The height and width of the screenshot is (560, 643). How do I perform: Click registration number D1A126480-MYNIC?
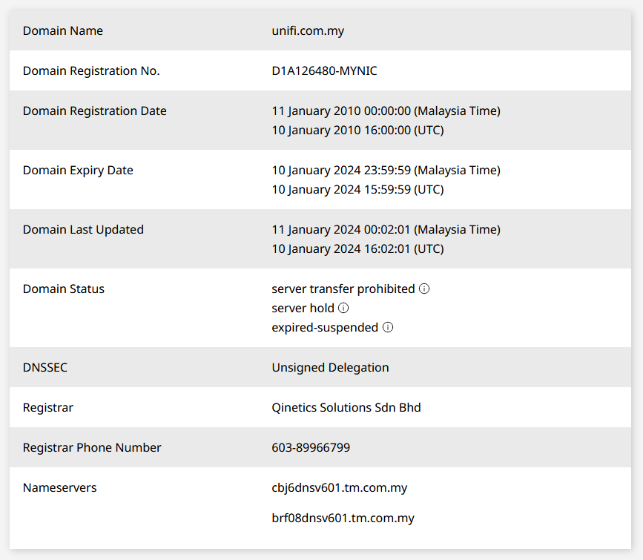point(324,71)
